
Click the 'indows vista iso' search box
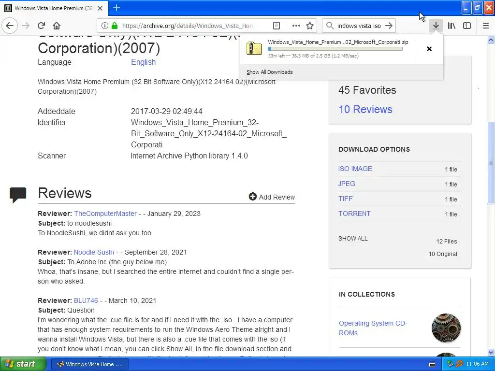point(359,26)
